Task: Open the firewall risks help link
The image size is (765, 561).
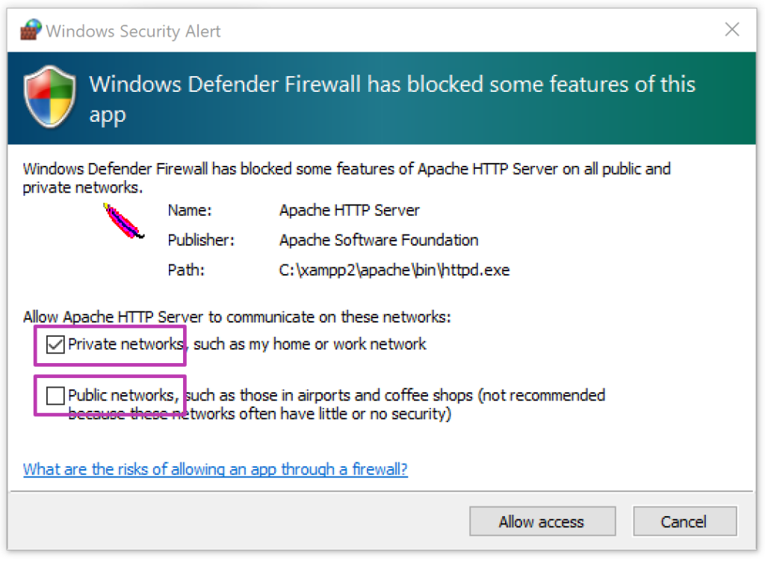Action: click(x=215, y=469)
